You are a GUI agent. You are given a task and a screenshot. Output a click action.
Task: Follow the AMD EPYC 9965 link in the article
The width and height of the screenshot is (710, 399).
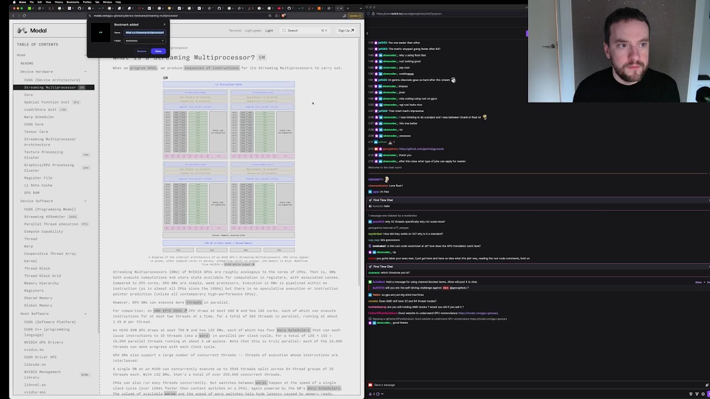[170, 311]
